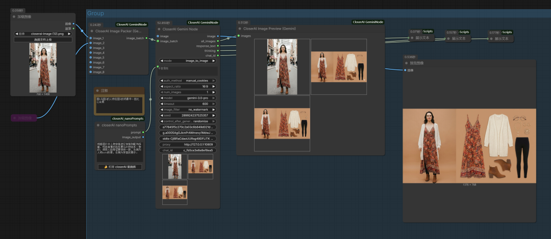The width and height of the screenshot is (551, 239).
Task: Collapse the CloserAI Image Packer node dot
Action: click(92, 31)
